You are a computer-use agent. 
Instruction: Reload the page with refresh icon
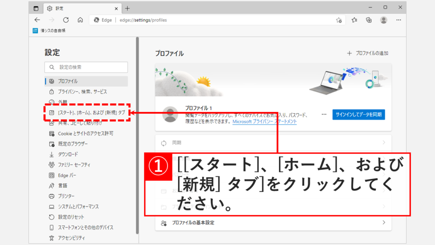66,20
